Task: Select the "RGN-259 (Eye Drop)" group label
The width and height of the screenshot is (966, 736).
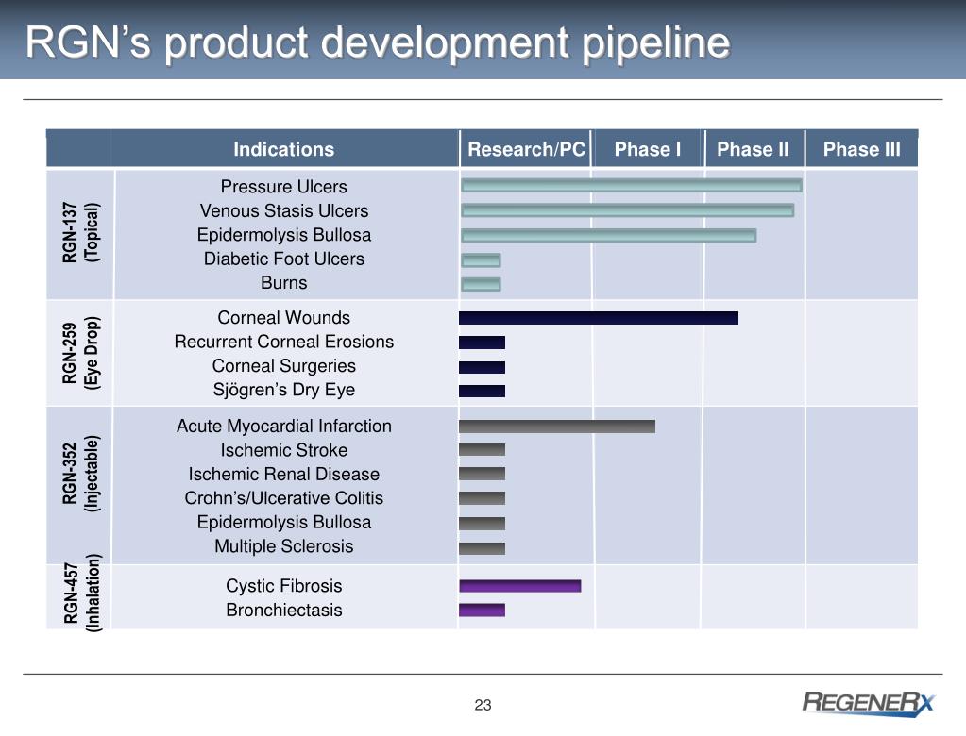Action: pos(80,353)
